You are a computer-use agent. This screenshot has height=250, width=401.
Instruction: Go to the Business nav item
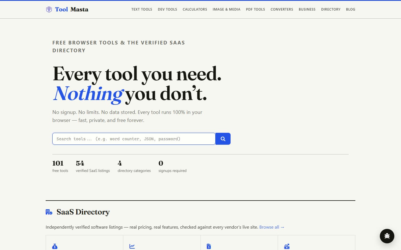point(307,9)
